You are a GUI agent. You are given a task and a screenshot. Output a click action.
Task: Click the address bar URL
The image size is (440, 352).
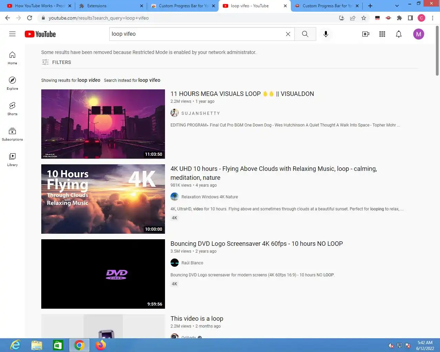(99, 18)
